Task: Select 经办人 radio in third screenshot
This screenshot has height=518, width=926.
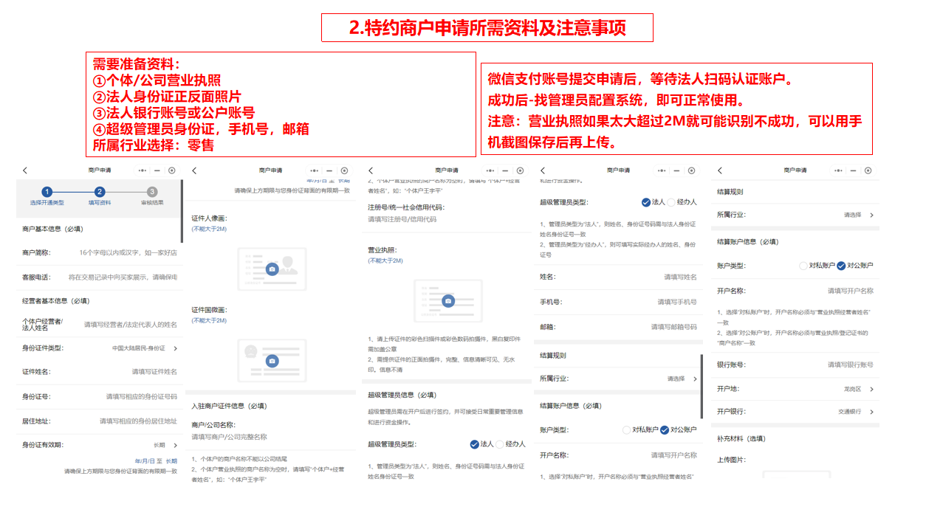Action: pos(500,444)
